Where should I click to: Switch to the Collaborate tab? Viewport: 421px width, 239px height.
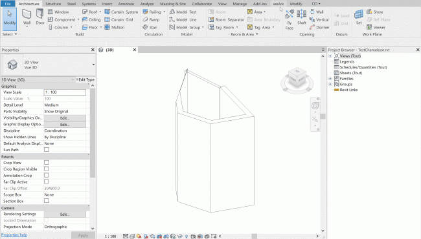(201, 4)
